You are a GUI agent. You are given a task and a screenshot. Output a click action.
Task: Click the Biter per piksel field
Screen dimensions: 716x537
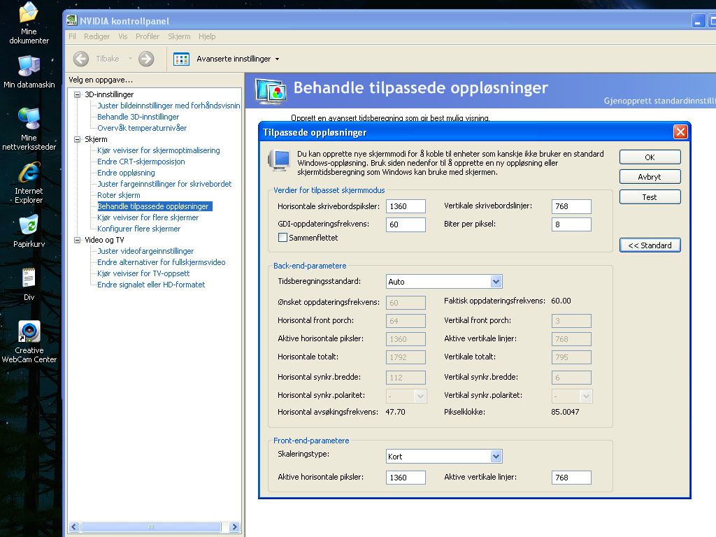pos(571,224)
